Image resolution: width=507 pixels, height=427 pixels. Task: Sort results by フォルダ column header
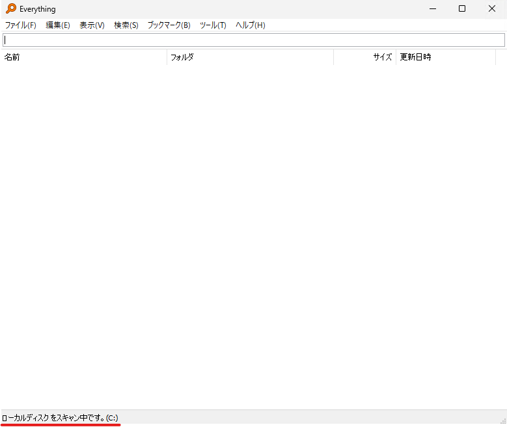tap(251, 57)
